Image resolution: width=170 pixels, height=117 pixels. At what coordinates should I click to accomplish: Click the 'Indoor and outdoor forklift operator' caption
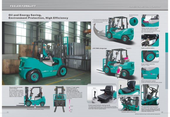(71, 80)
